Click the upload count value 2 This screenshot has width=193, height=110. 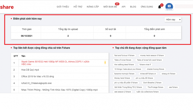tap(68, 36)
